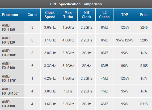Select the Cores column header
Screen dimensions: 152x110
click(32, 15)
